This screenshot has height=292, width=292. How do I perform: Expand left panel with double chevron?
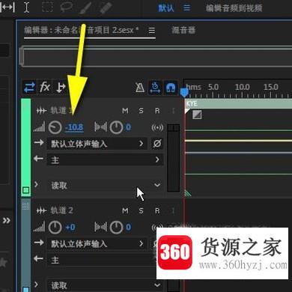point(7,220)
